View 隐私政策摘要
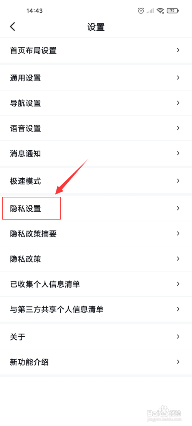The width and height of the screenshot is (192, 426). point(96,234)
